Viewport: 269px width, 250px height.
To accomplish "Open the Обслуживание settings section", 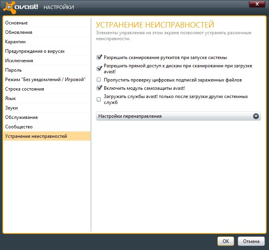I will tap(47, 117).
